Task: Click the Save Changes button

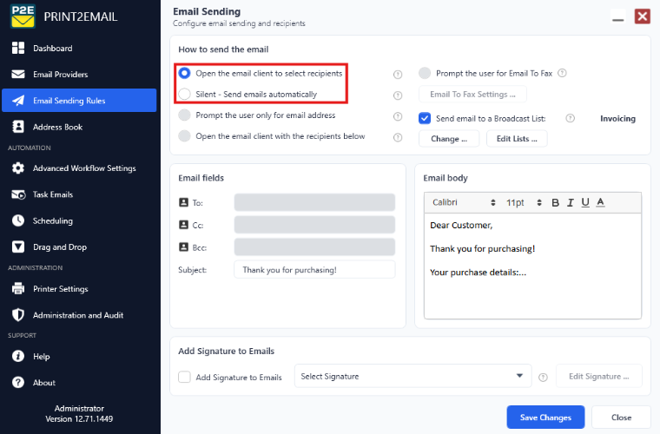Action: [545, 418]
